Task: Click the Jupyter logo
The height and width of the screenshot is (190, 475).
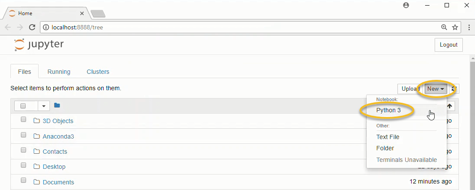Action: [x=39, y=44]
